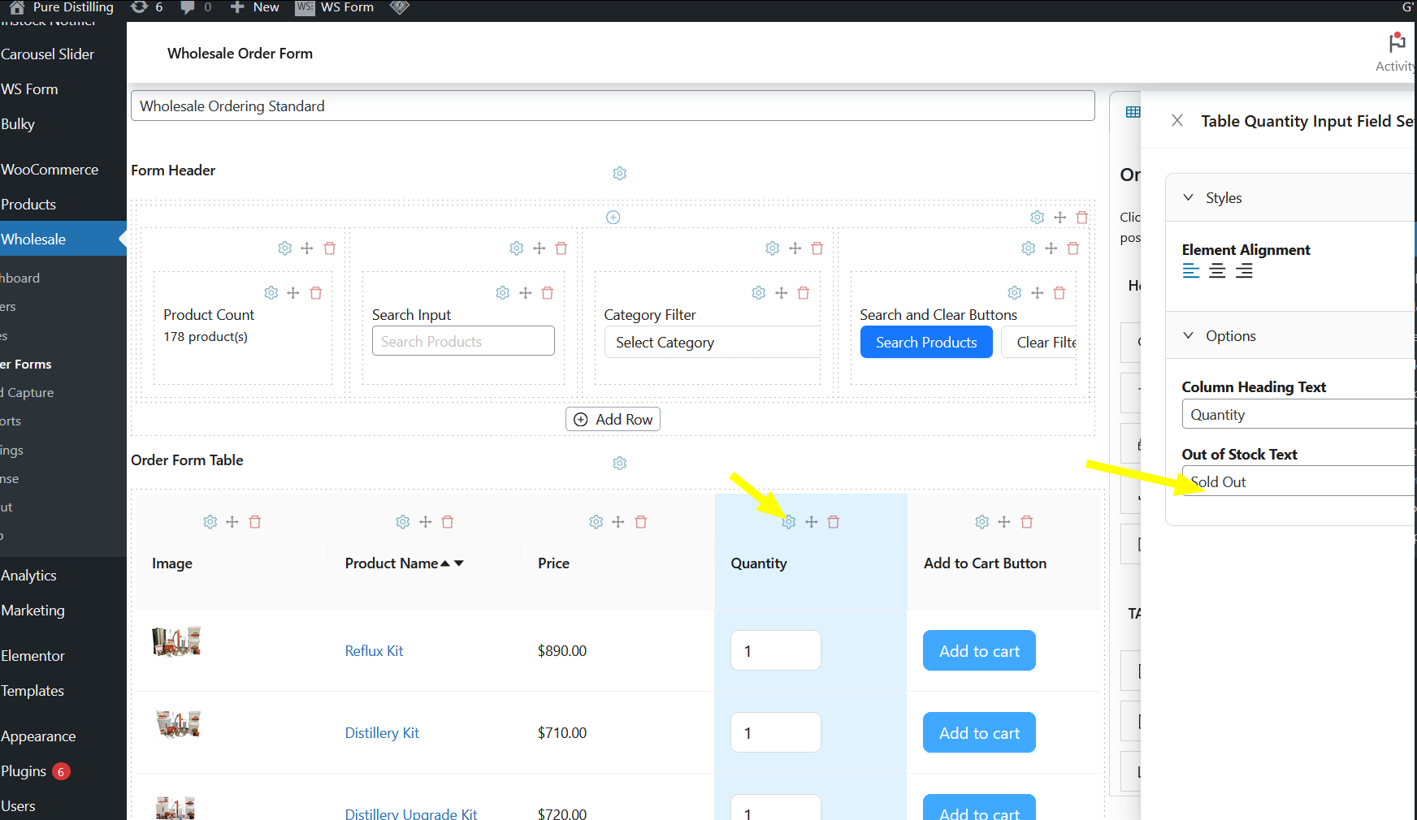Close the Table Quantity settings panel
Image resolution: width=1417 pixels, height=820 pixels.
point(1176,121)
